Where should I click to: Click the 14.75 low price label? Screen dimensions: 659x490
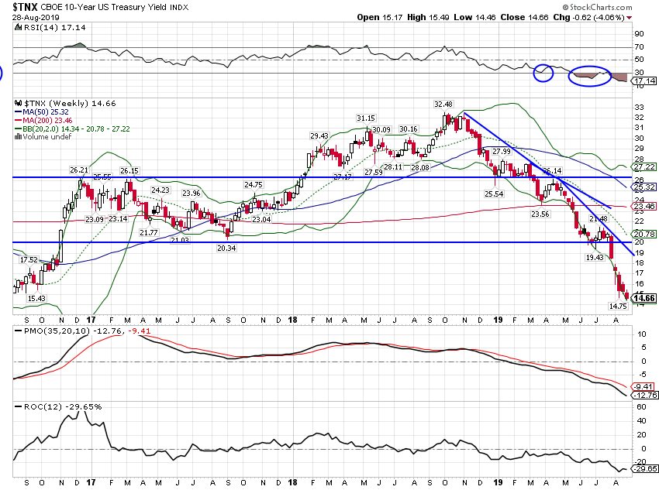click(x=618, y=306)
